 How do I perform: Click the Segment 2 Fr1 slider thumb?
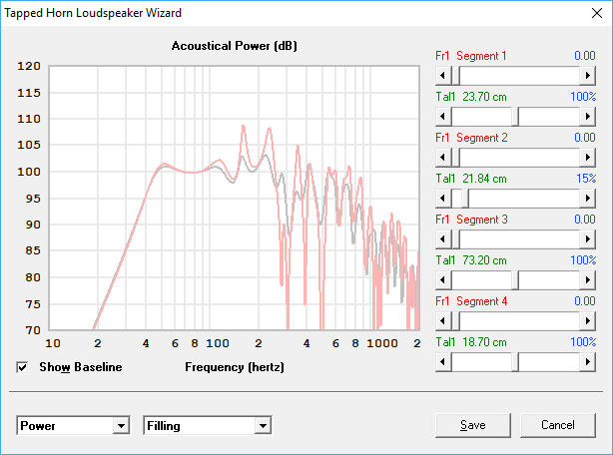click(455, 158)
